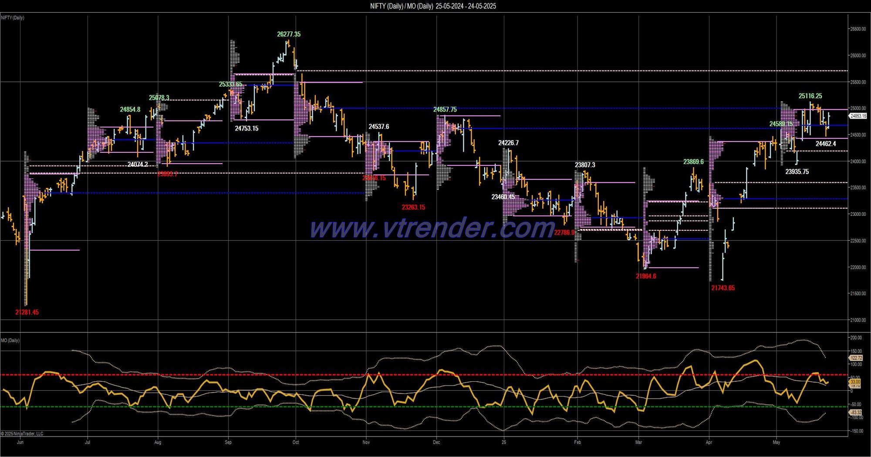
Task: Select the 25116.25 May high label
Action: point(810,96)
